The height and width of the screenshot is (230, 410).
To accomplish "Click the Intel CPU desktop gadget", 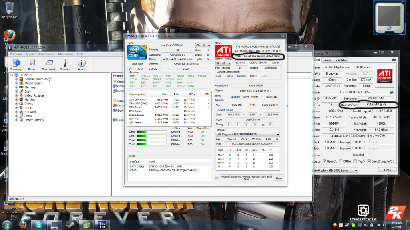I will click(389, 18).
